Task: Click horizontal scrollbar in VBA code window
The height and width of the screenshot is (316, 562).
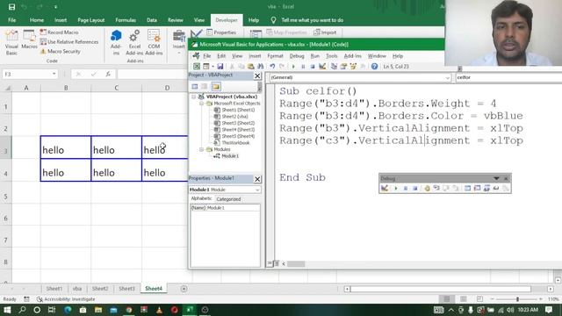Action: point(296,264)
